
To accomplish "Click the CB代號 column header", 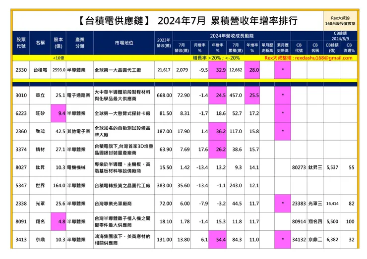I will pyautogui.click(x=299, y=48).
